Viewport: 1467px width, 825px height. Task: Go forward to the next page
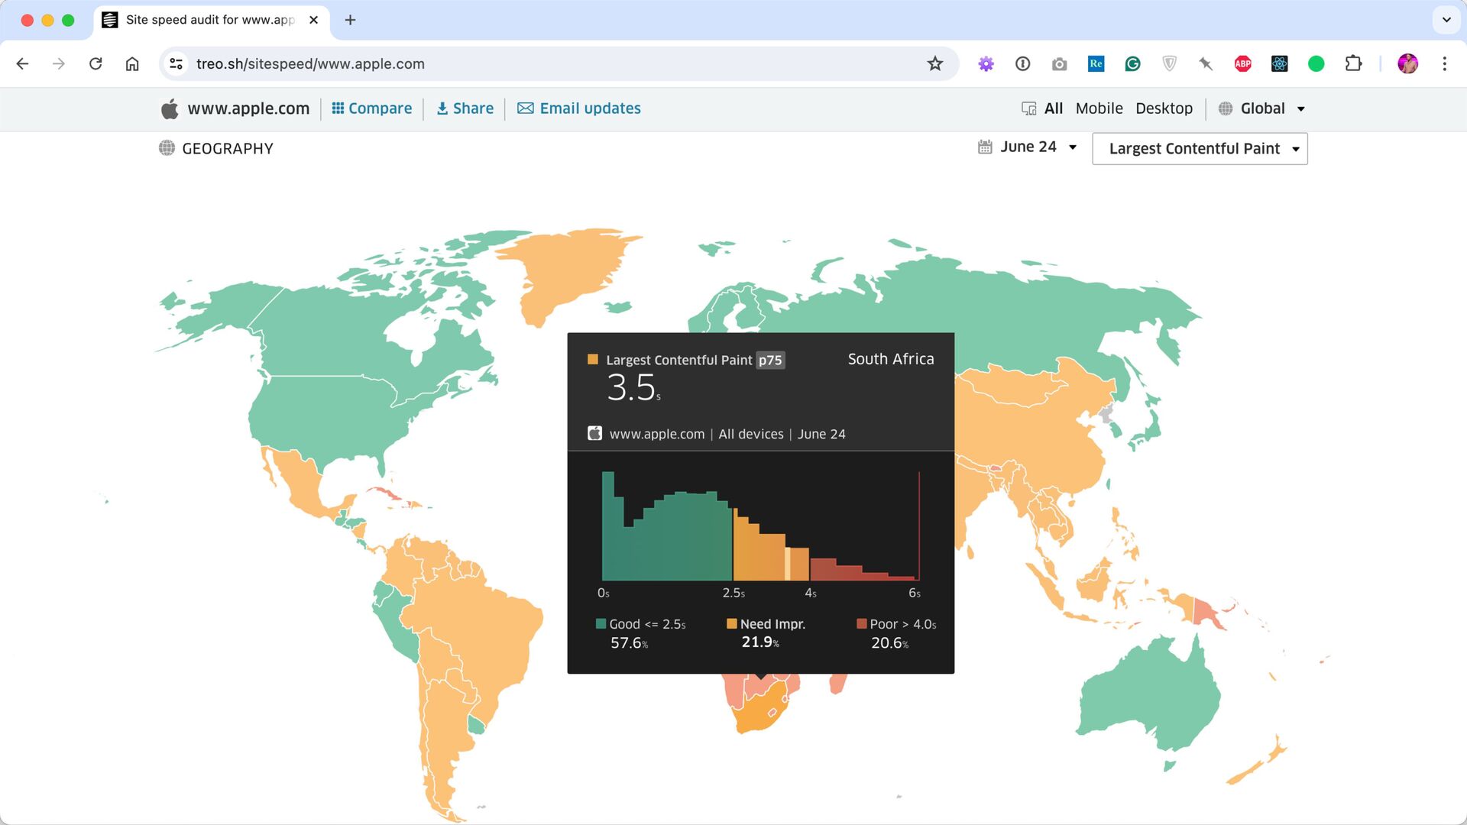(59, 64)
